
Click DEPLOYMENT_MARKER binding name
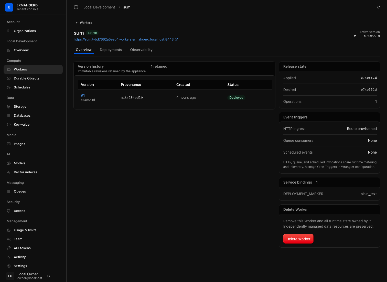303,194
